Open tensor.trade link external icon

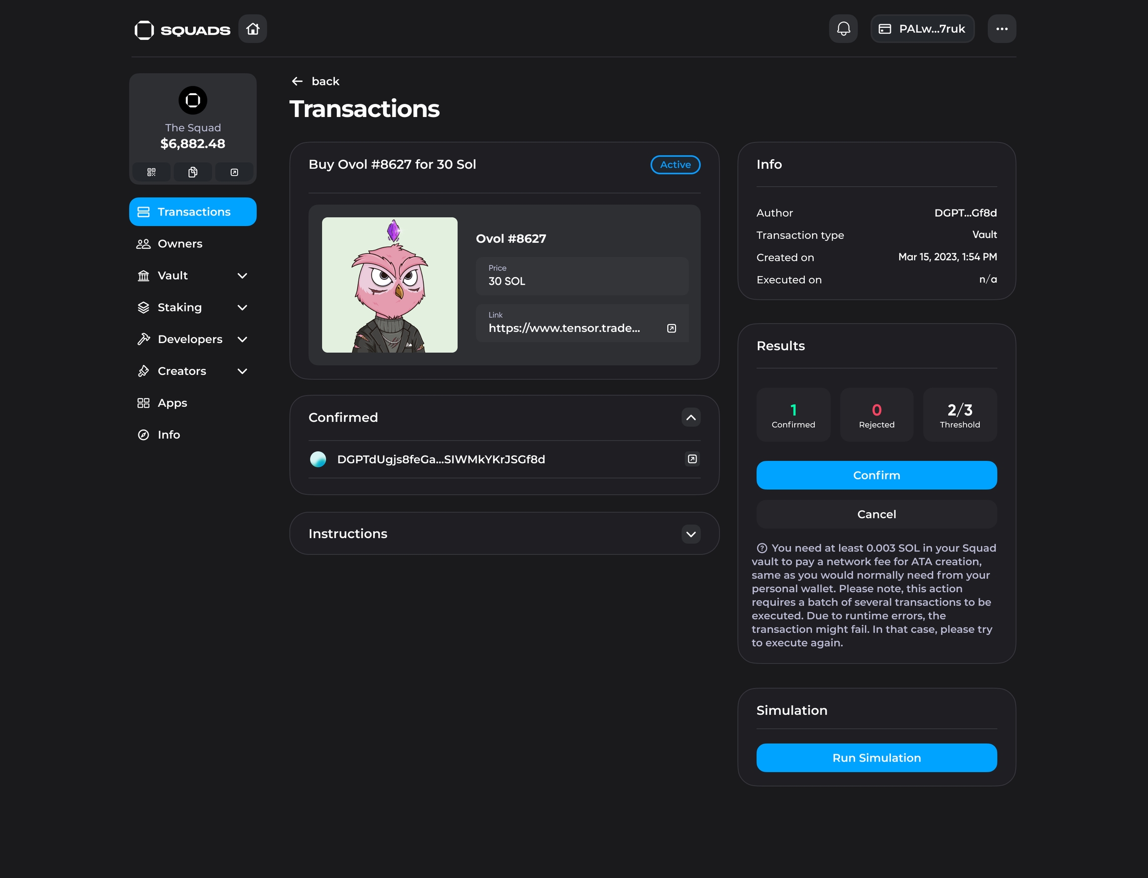point(671,328)
